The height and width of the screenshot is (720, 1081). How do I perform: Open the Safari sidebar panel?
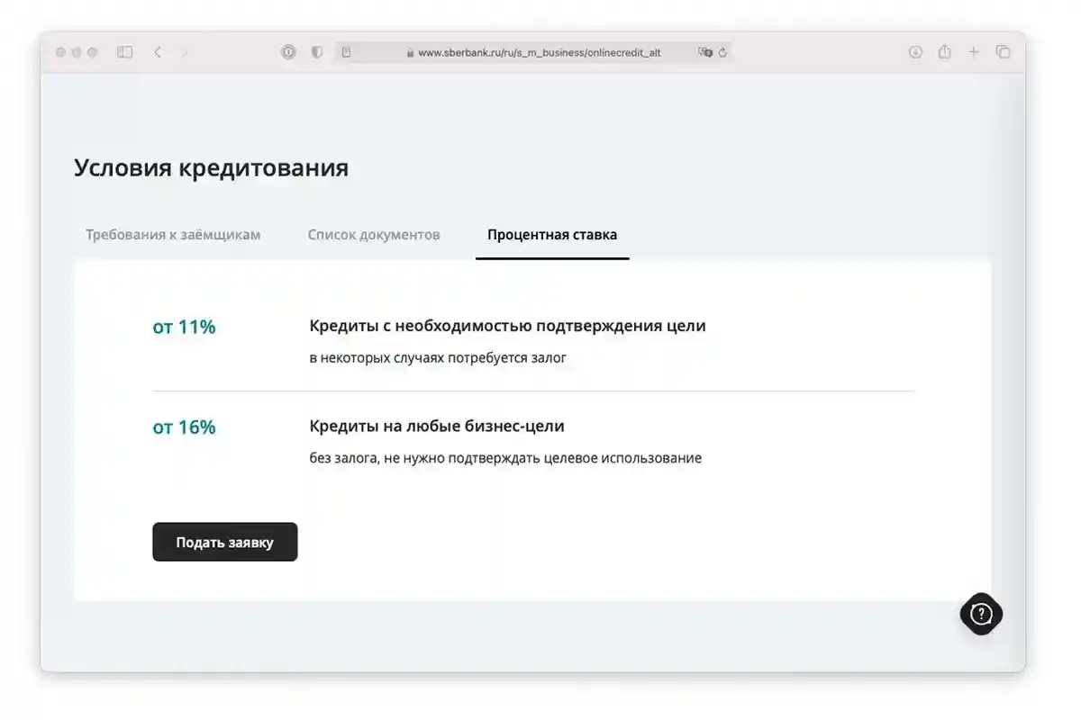click(125, 52)
